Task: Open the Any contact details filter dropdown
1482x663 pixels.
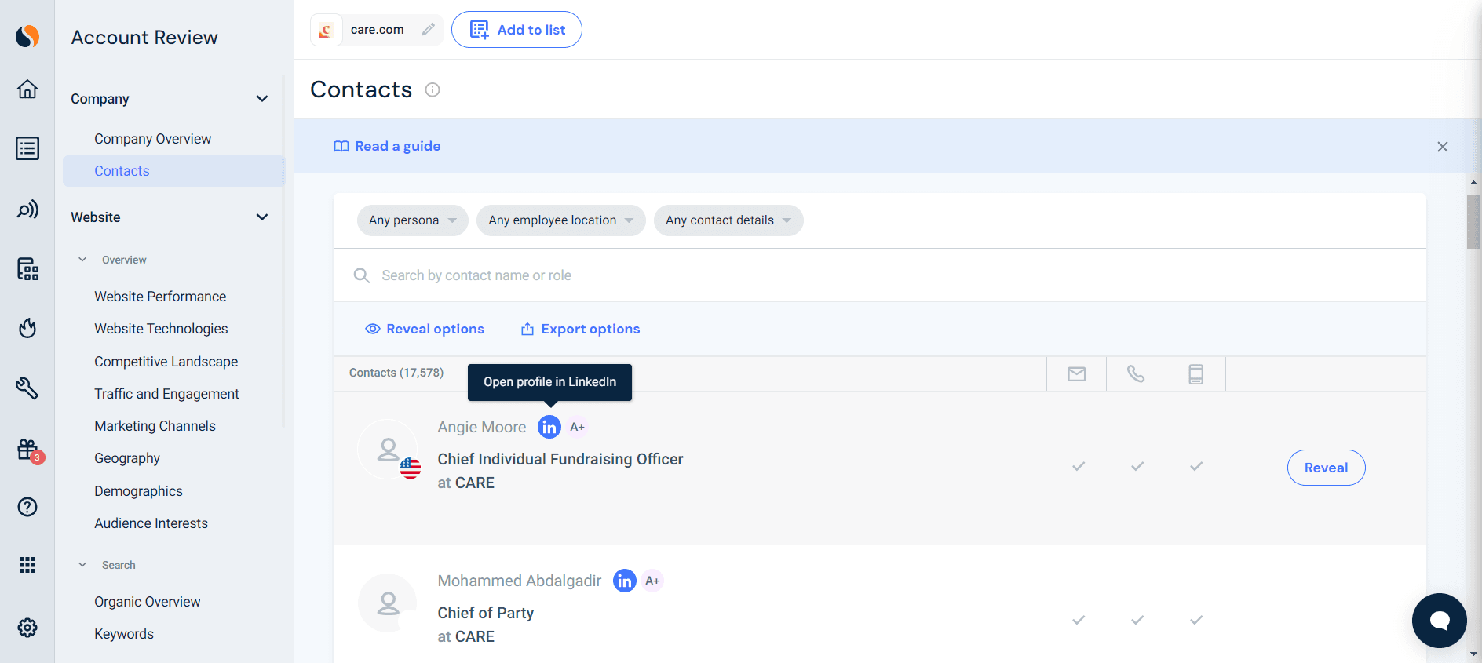Action: tap(728, 220)
